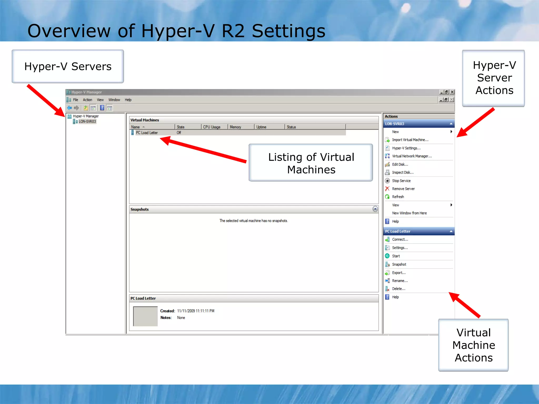Open the File menu
Screen dimensions: 539x404
point(76,100)
